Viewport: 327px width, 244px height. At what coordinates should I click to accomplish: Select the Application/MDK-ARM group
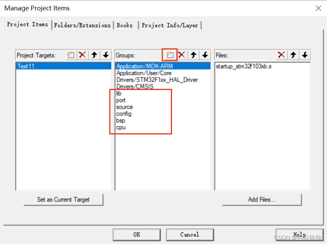[x=163, y=66]
